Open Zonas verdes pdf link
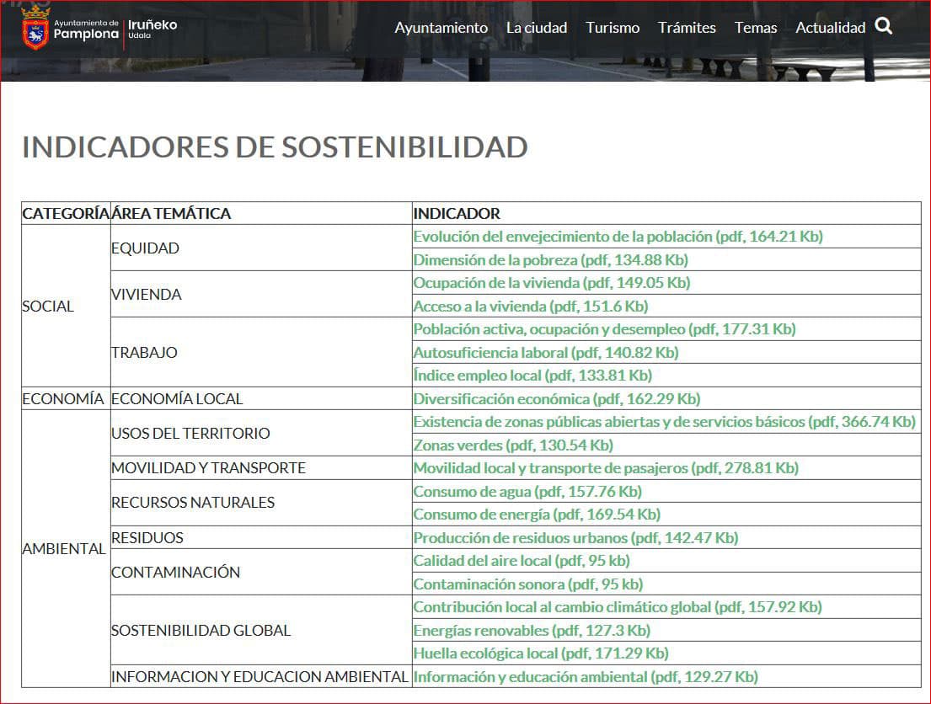 (513, 445)
